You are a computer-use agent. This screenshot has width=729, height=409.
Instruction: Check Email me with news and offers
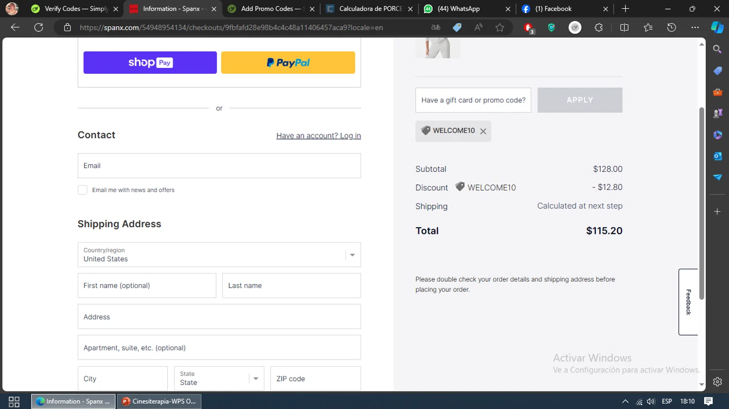point(83,190)
